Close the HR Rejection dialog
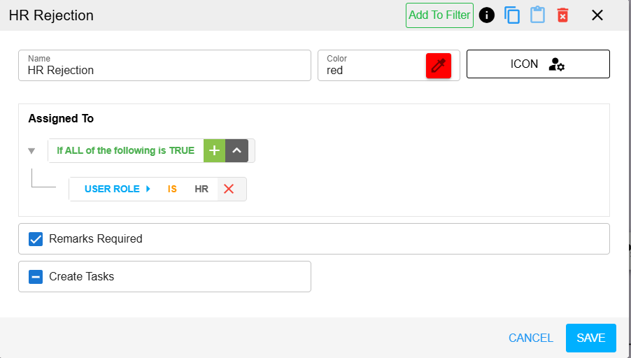631x358 pixels. point(597,15)
